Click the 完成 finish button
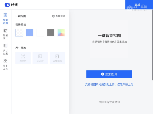 coord(137,5)
